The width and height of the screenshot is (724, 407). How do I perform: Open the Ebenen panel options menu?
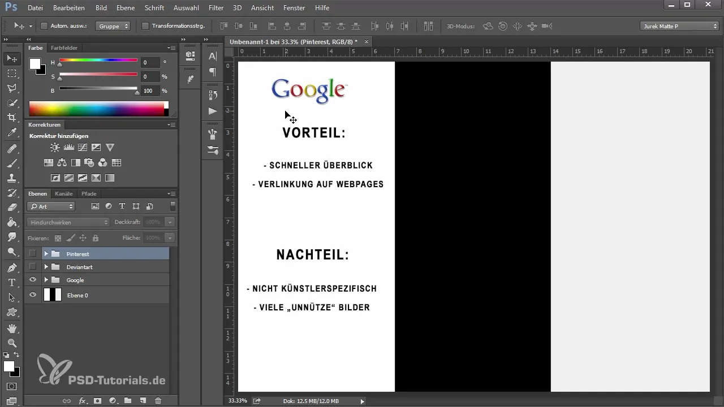pyautogui.click(x=171, y=194)
